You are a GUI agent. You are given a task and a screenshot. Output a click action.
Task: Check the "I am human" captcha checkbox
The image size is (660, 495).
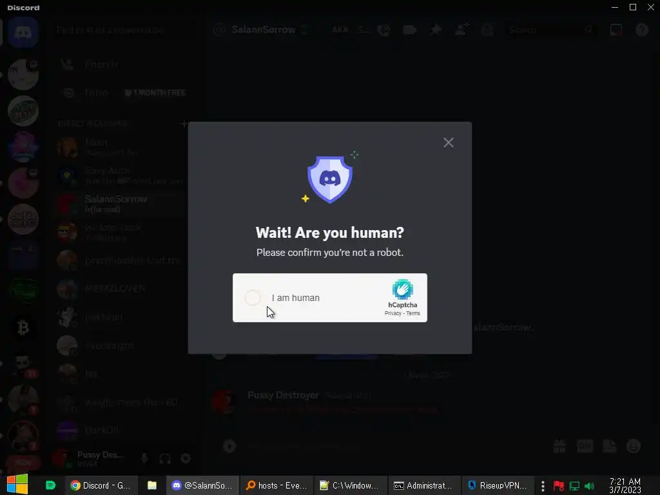(x=253, y=298)
